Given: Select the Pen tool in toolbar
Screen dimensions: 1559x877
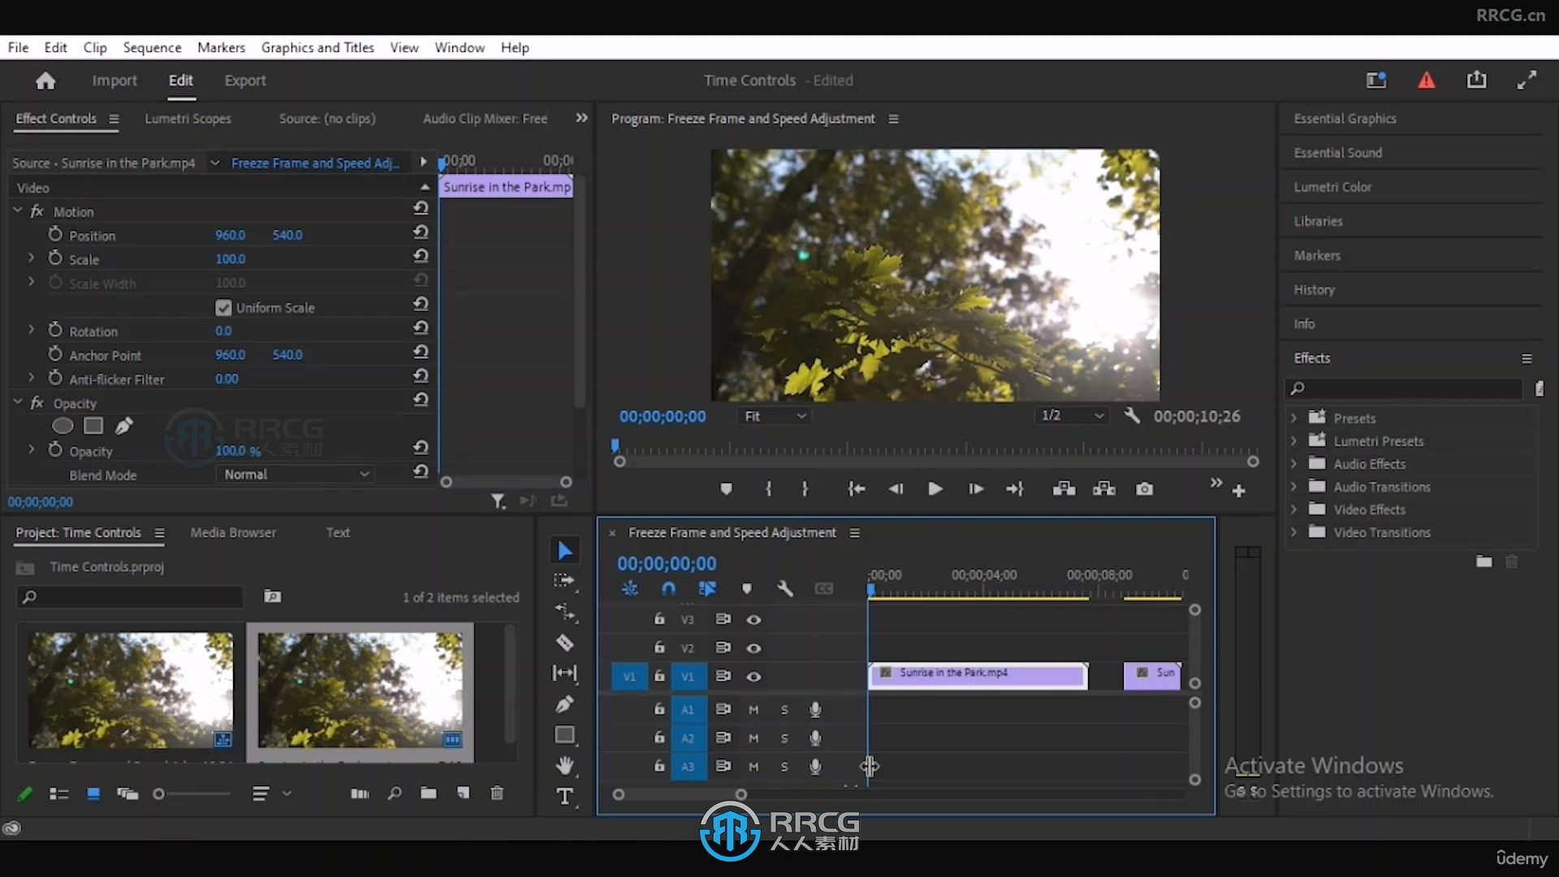Looking at the screenshot, I should coord(564,705).
